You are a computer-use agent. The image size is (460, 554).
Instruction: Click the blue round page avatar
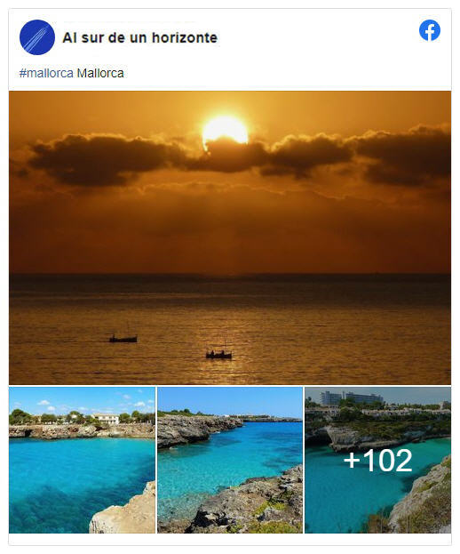(x=37, y=37)
